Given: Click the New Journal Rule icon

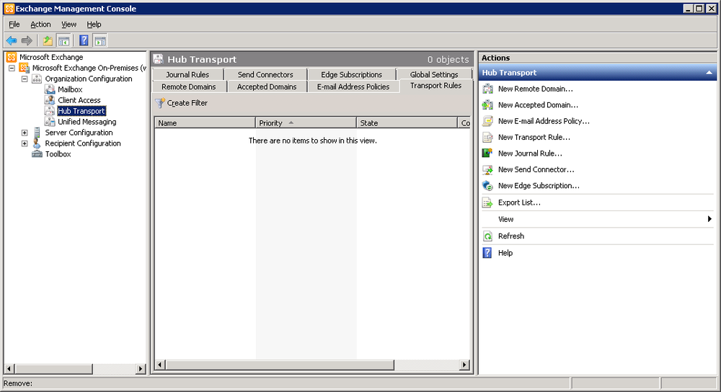Looking at the screenshot, I should (487, 153).
